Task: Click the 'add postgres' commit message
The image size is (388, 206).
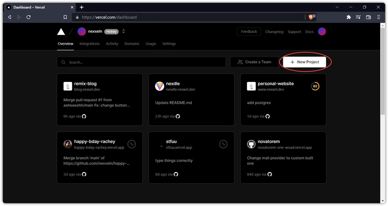Action: coord(259,103)
